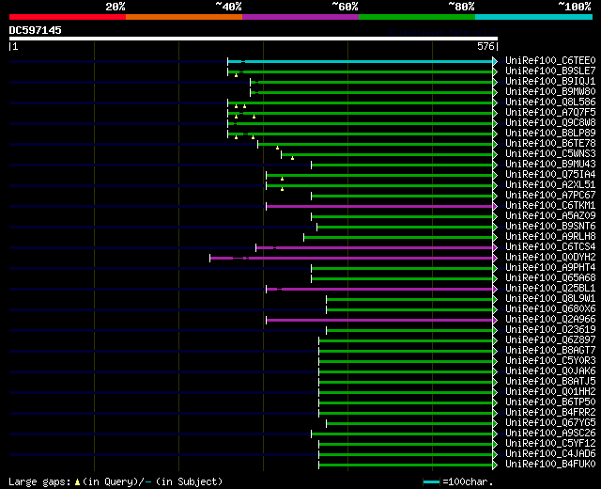Open the UniRef100_B4FRR2 label
Image resolution: width=601 pixels, height=489 pixels.
[x=550, y=413]
